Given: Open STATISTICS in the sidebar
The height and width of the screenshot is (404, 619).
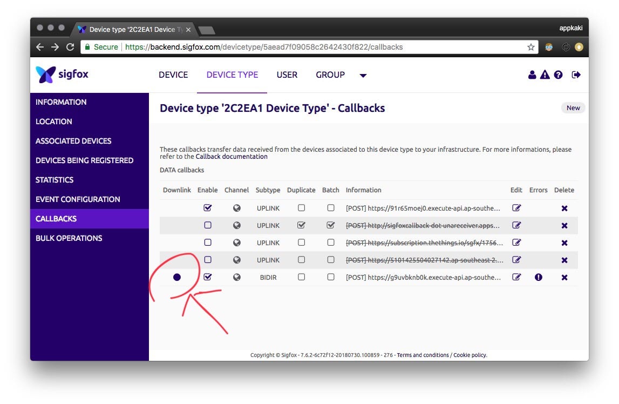Looking at the screenshot, I should 90,180.
